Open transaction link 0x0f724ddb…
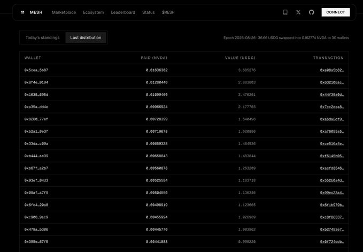Viewport: 363px width, 252px height. click(332, 242)
